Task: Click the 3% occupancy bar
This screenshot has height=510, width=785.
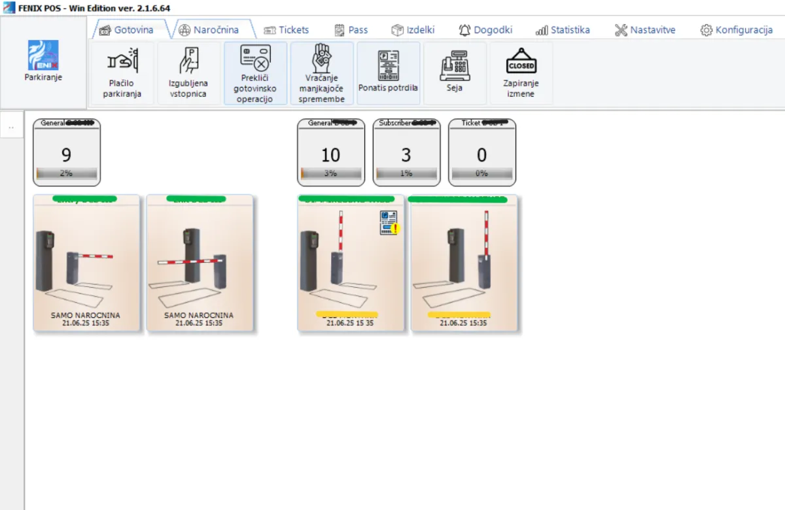Action: [331, 173]
